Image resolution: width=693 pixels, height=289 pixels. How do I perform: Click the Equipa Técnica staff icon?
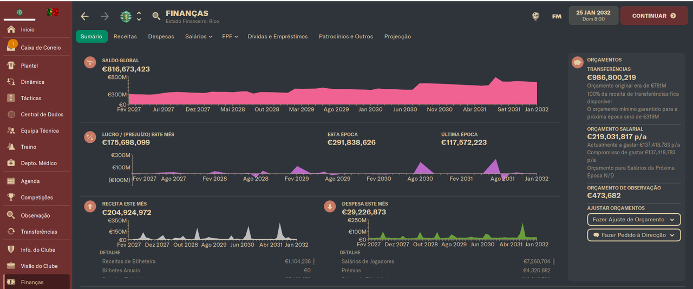pyautogui.click(x=11, y=130)
